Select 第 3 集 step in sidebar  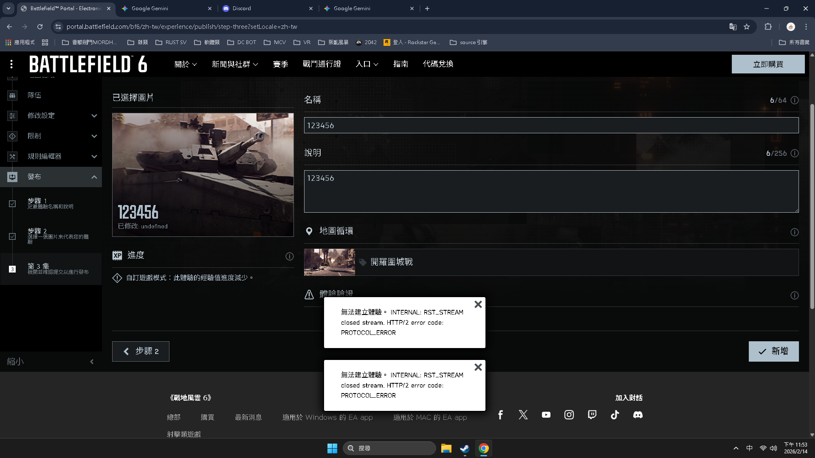(51, 269)
